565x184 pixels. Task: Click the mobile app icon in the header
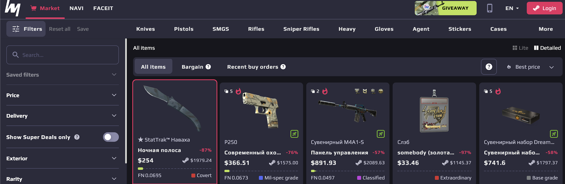point(490,8)
